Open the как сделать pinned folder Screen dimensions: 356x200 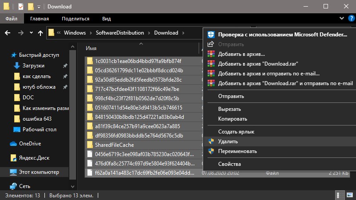[x=32, y=76]
